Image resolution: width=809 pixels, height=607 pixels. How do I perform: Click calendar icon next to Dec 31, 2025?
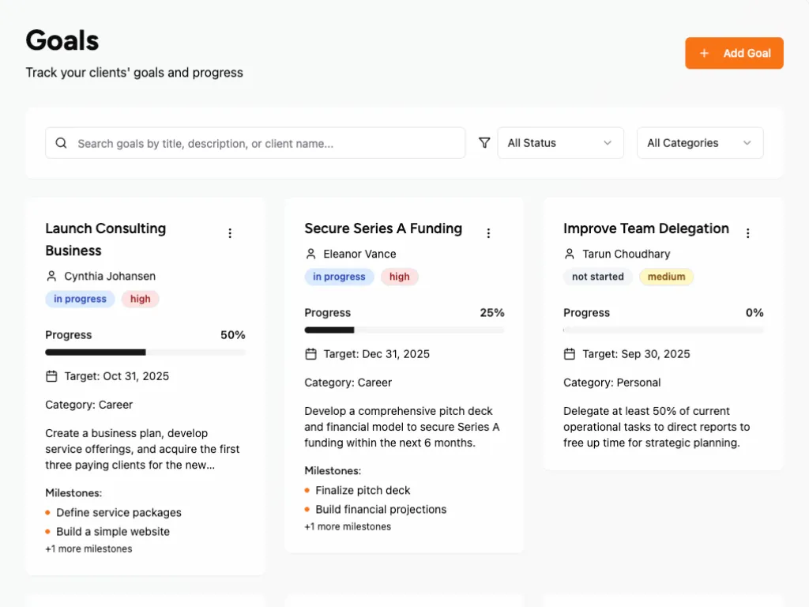tap(311, 354)
